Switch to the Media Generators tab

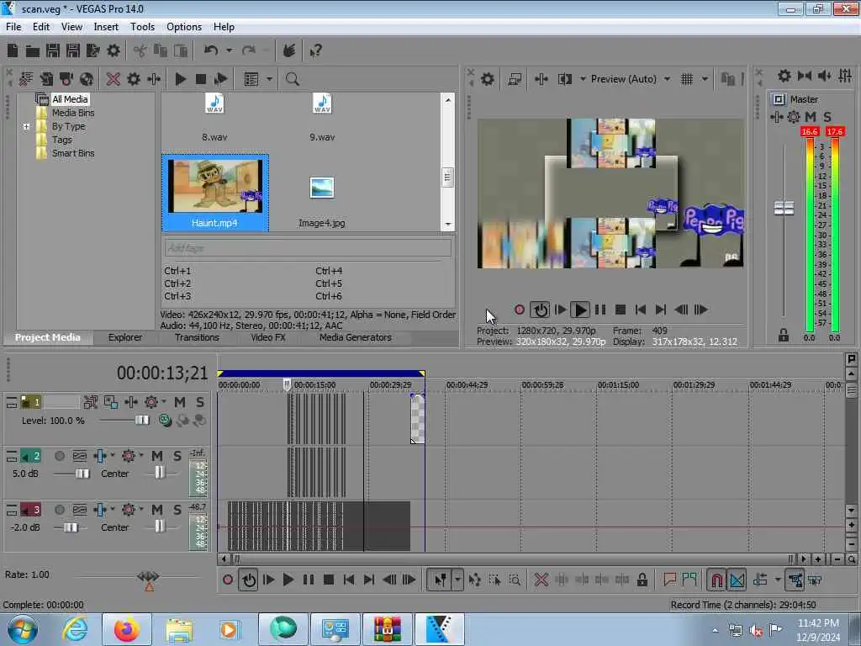point(356,337)
